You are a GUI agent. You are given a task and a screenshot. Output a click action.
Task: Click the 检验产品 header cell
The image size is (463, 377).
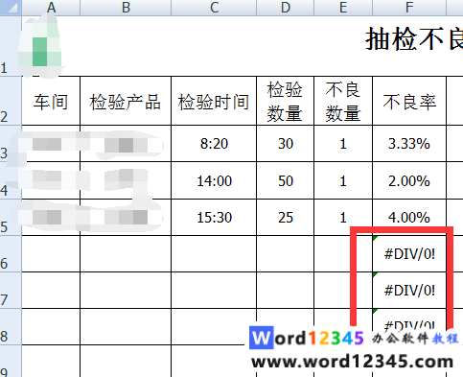(126, 101)
